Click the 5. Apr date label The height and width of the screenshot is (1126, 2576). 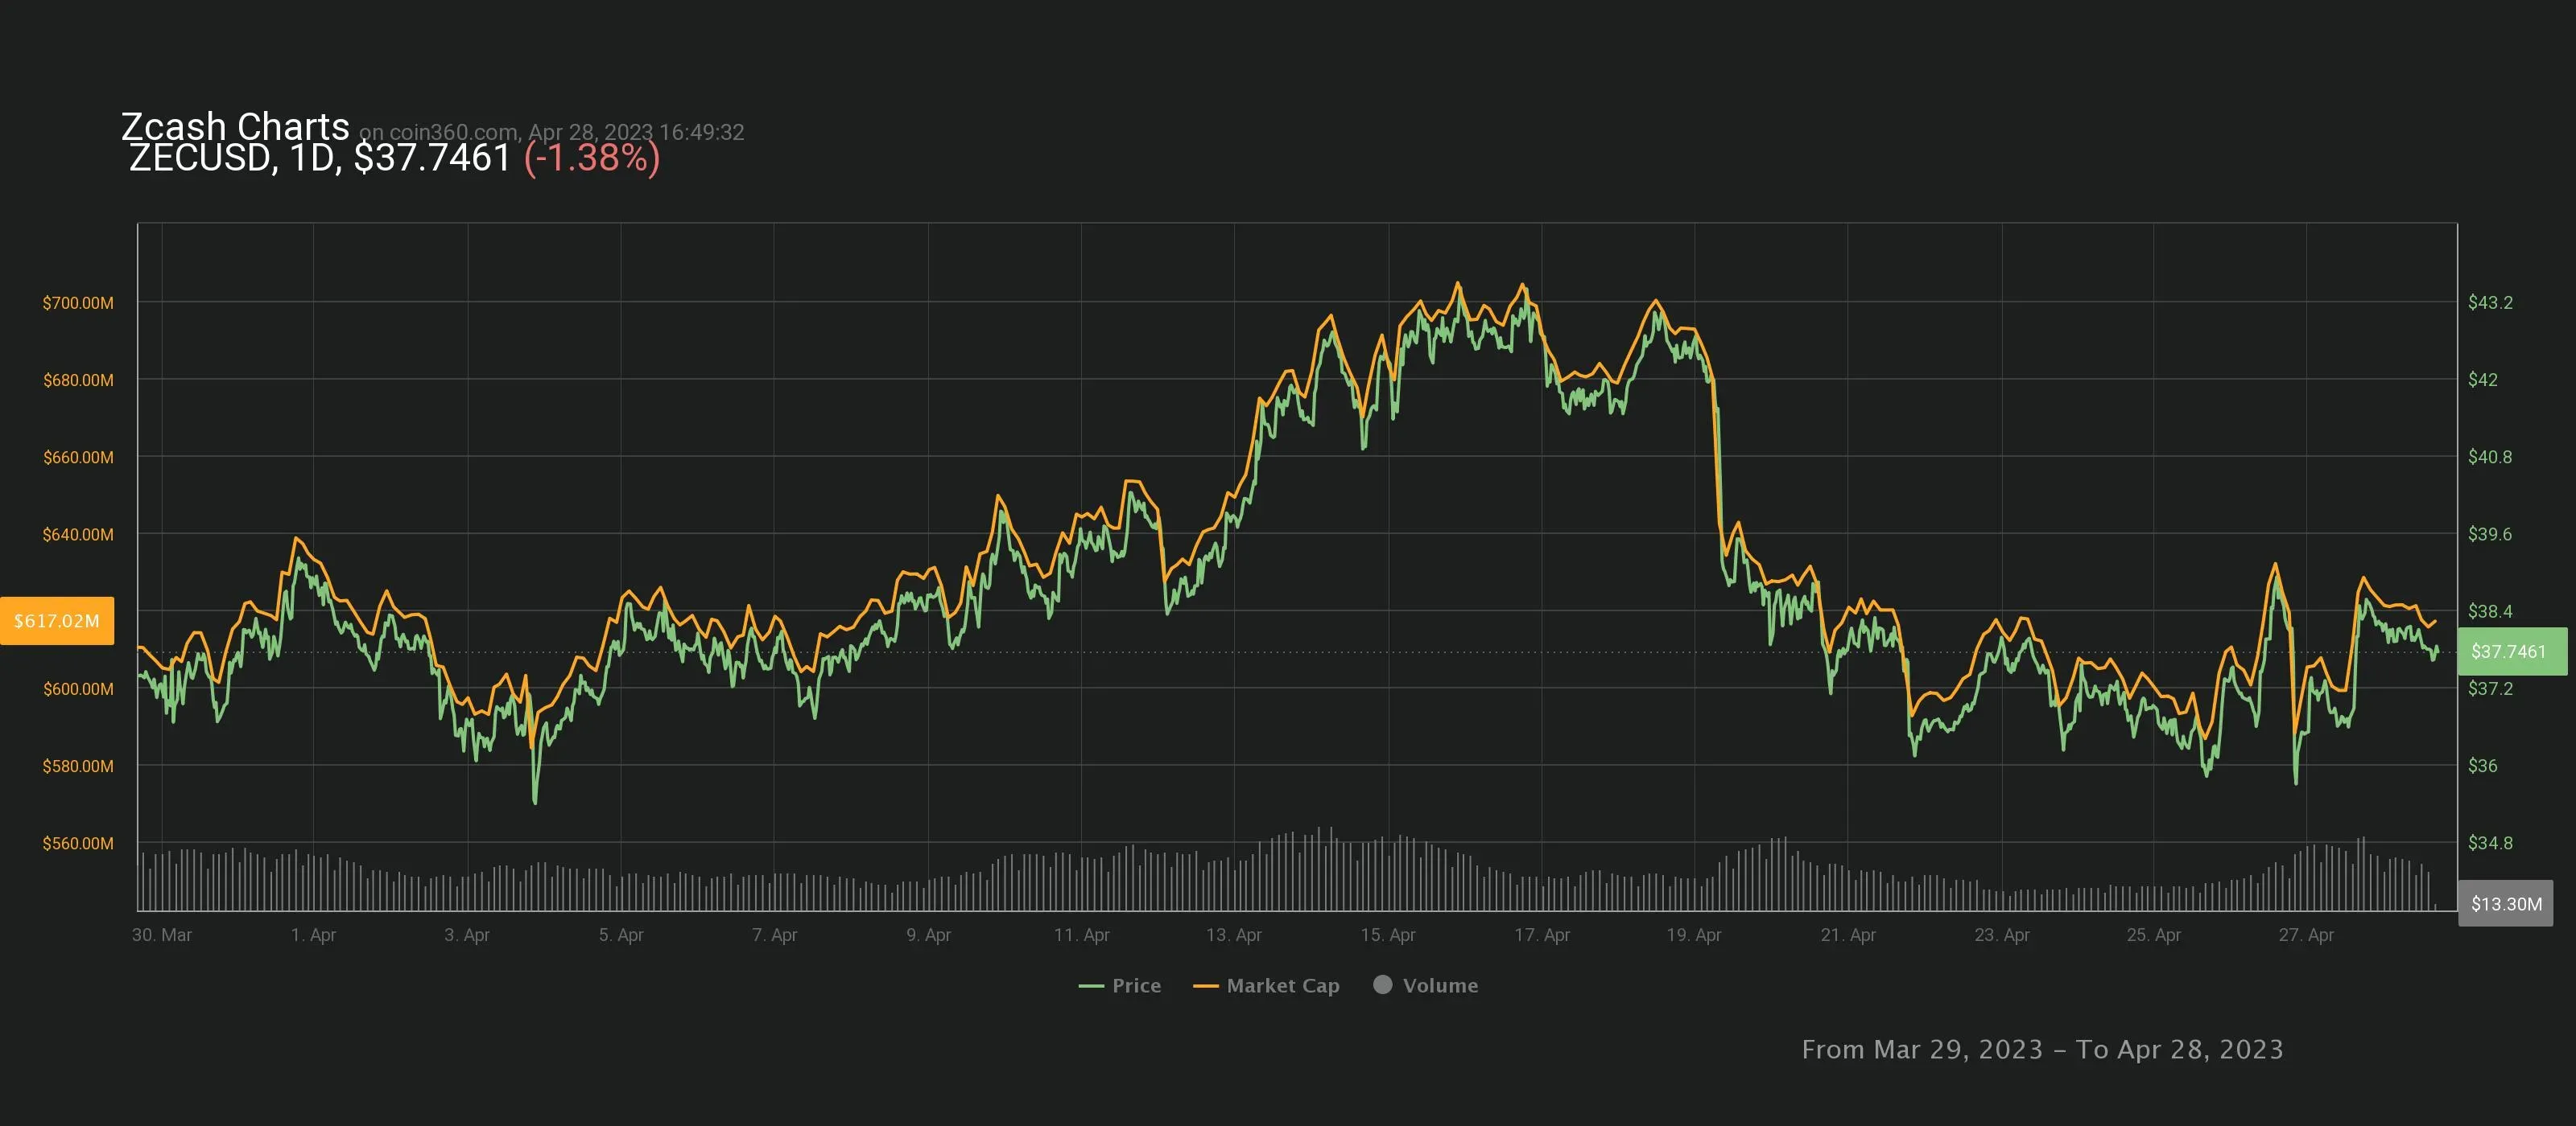[621, 935]
